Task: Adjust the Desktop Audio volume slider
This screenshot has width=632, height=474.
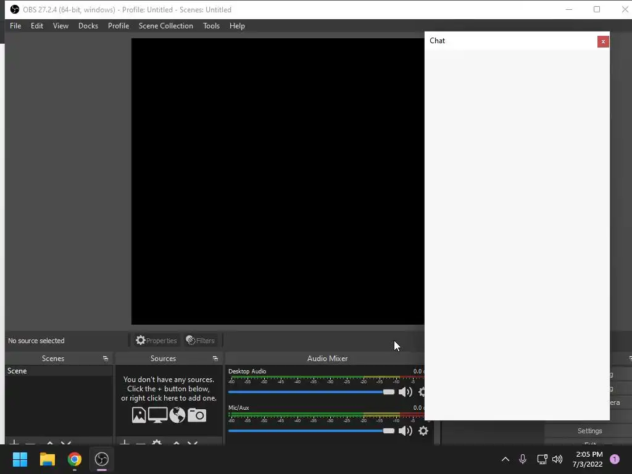Action: 311,392
